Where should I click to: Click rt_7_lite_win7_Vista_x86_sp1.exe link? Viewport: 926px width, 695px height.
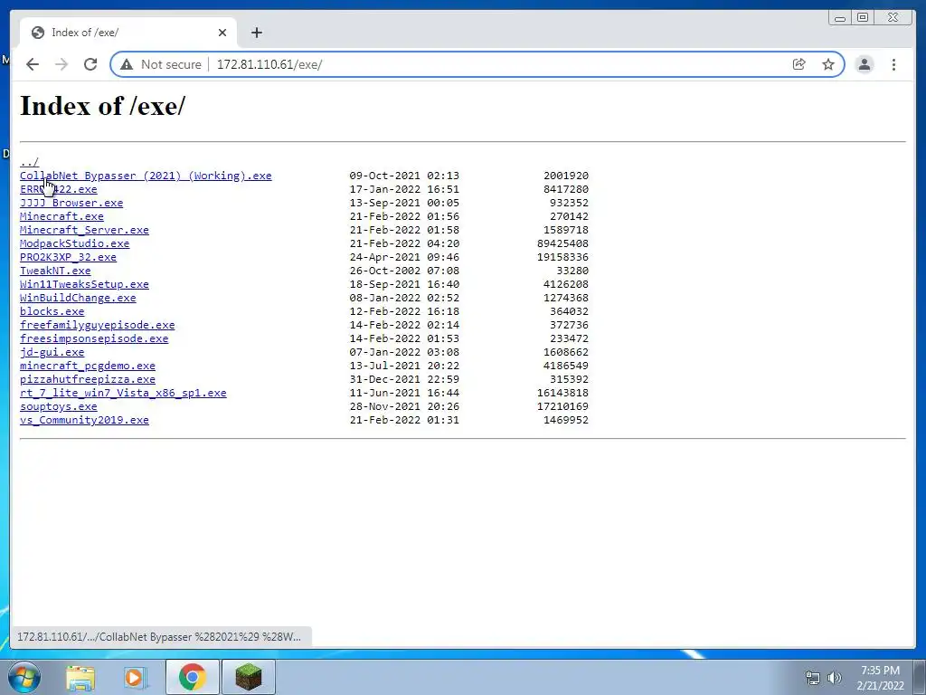click(123, 393)
